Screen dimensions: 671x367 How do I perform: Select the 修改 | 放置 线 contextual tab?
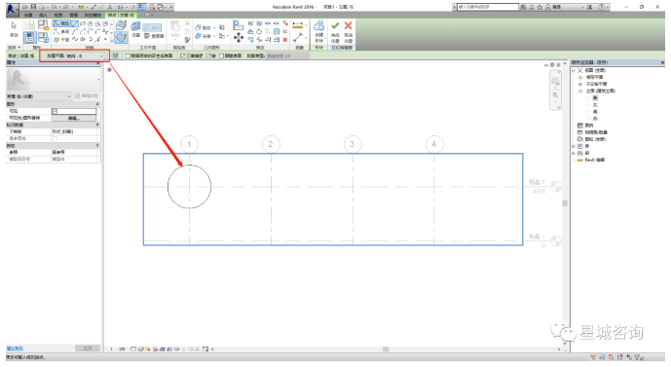click(121, 15)
